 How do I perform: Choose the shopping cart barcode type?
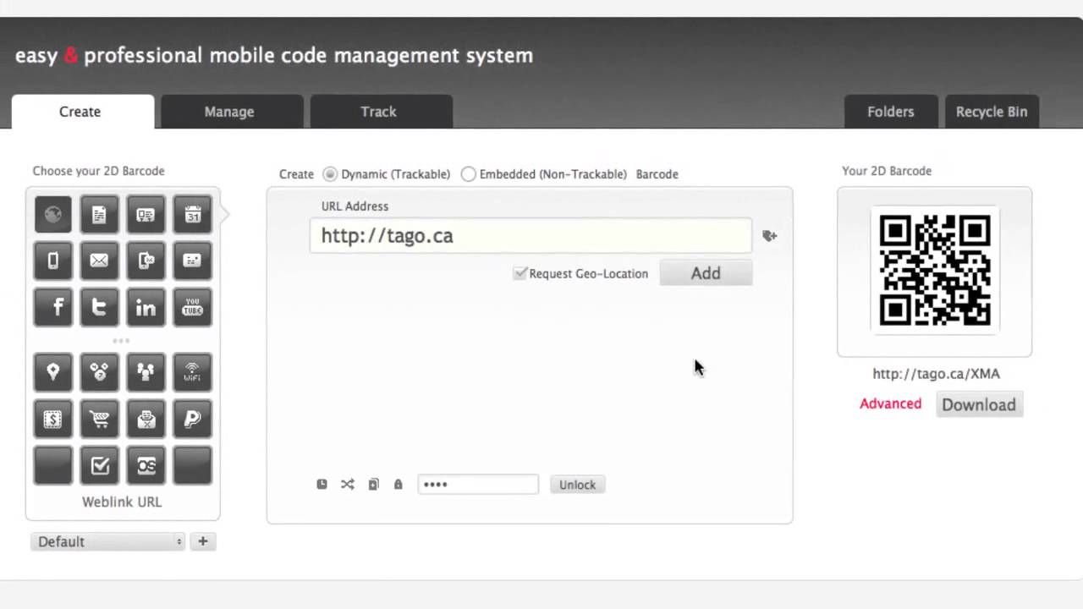coord(99,419)
